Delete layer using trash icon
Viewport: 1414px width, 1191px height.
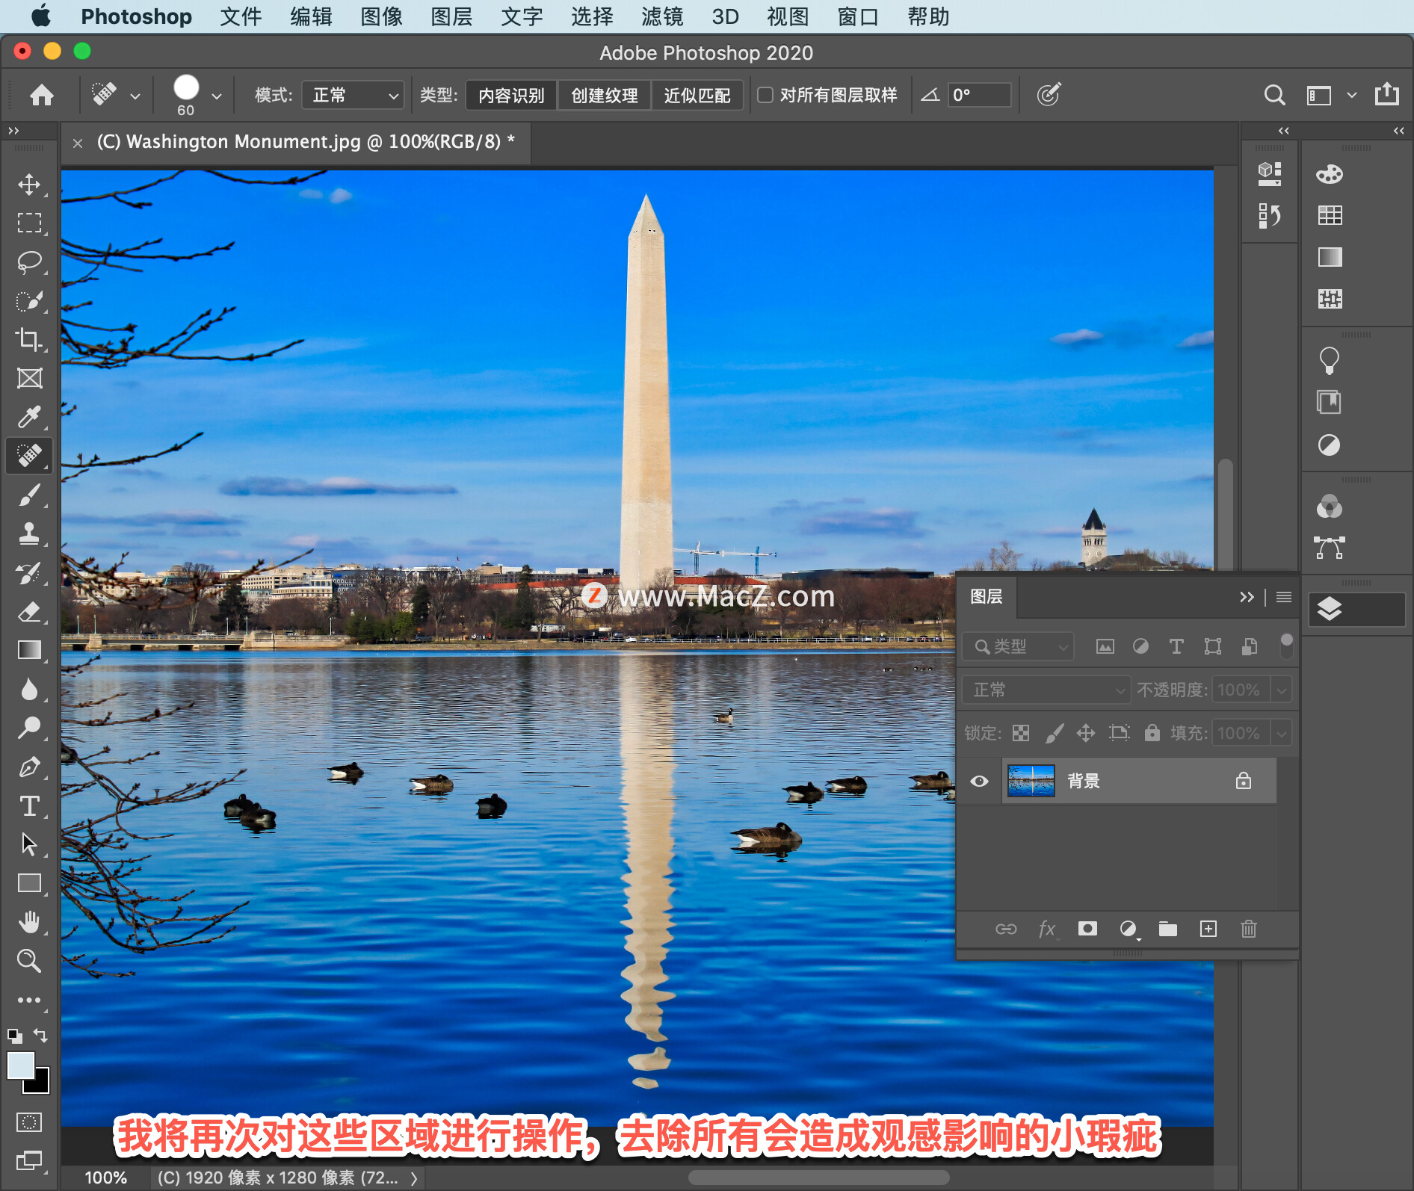pos(1249,929)
